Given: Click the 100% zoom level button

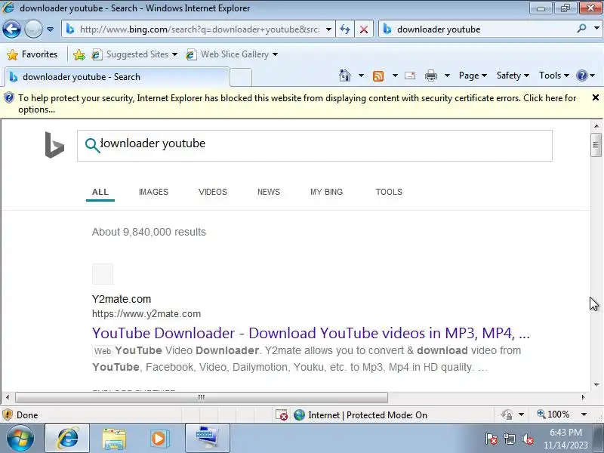Looking at the screenshot, I should 553,414.
